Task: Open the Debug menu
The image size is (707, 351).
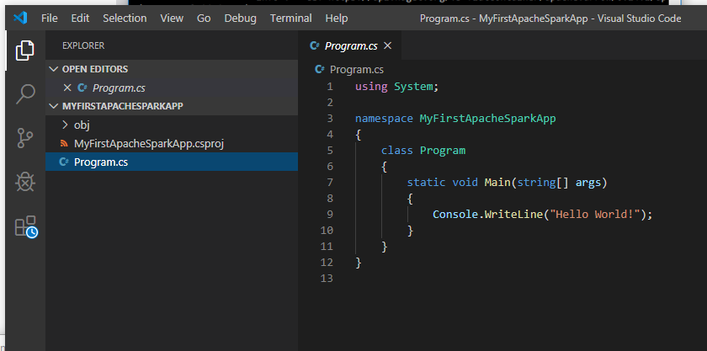Action: [x=241, y=18]
